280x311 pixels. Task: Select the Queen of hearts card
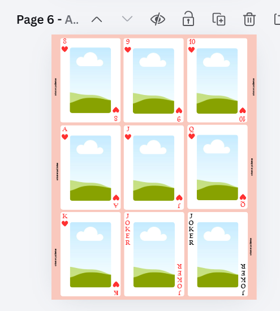[217, 167]
